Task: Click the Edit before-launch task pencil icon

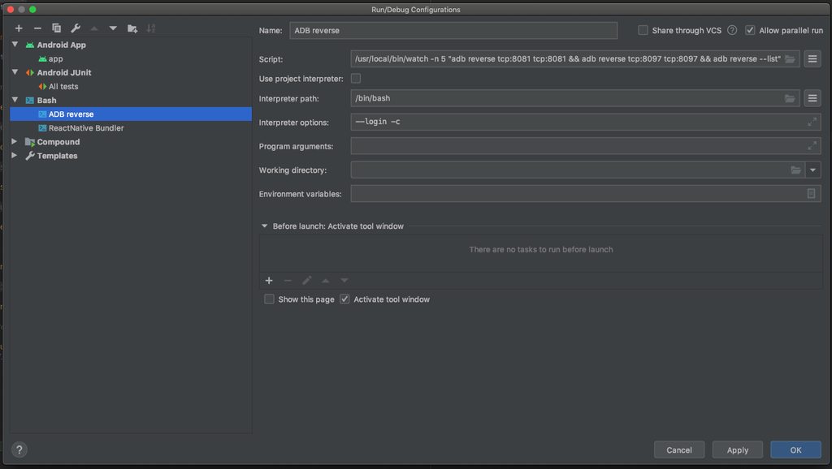Action: [306, 280]
